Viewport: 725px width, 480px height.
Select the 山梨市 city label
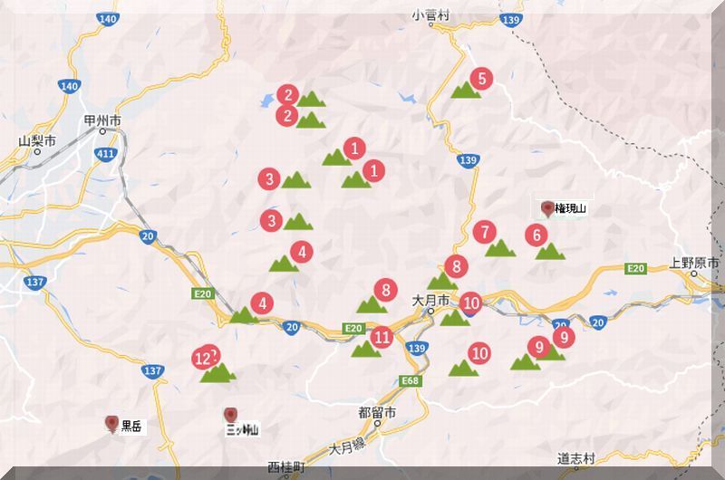coord(37,141)
